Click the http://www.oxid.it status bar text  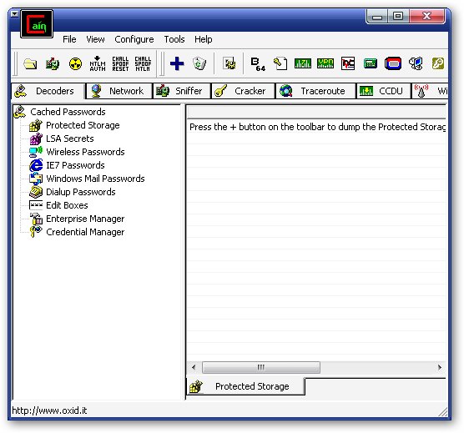(49, 410)
